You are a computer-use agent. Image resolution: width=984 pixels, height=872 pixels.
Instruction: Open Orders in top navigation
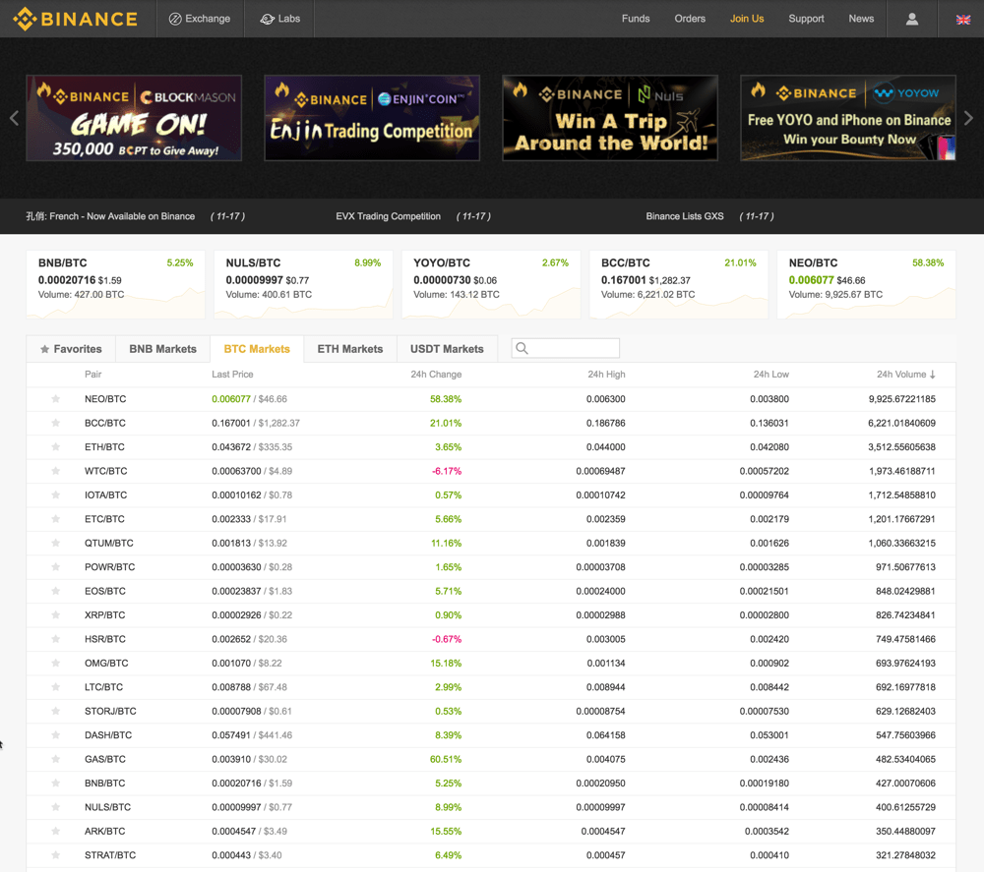pyautogui.click(x=690, y=19)
